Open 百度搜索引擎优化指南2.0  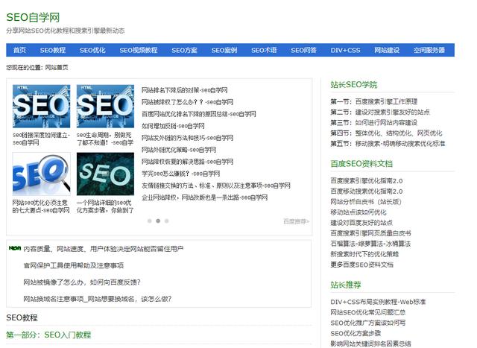(x=367, y=180)
